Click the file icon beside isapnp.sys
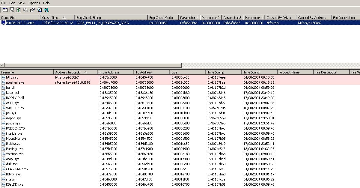The height and width of the screenshot is (188, 360). point(3,118)
